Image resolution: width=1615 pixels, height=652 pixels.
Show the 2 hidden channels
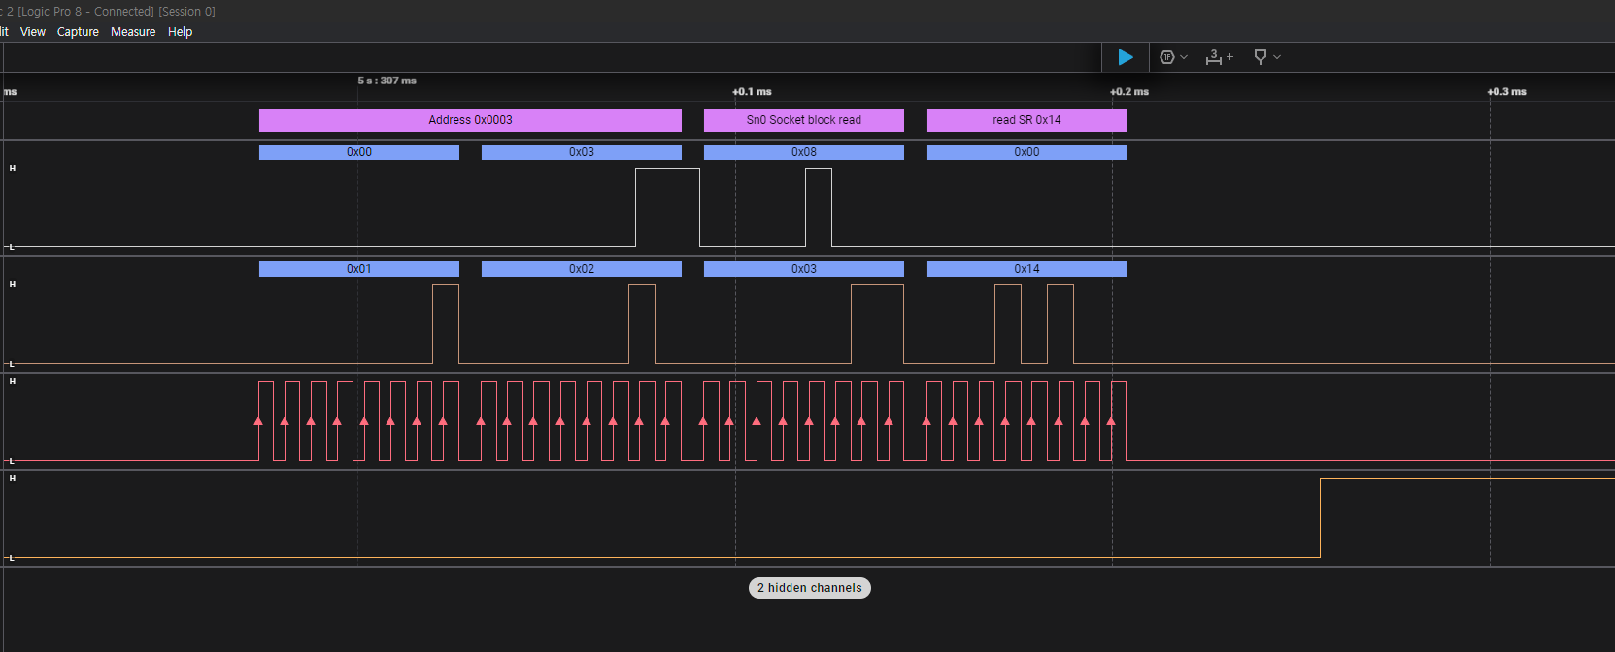[810, 588]
